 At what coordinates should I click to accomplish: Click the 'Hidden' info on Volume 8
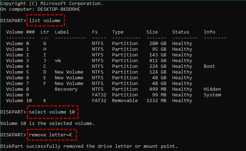212,89
